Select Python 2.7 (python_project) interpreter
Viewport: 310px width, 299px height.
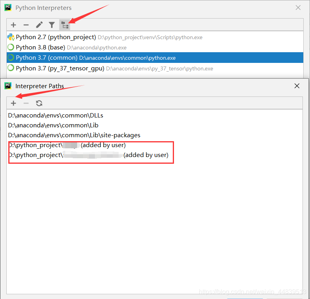[155, 37]
